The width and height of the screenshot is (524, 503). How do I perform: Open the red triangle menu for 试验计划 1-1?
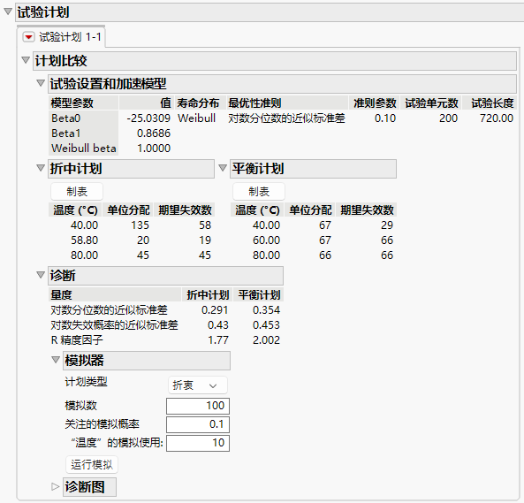tap(28, 37)
